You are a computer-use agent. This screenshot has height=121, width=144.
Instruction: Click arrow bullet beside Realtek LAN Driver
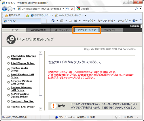(9, 107)
